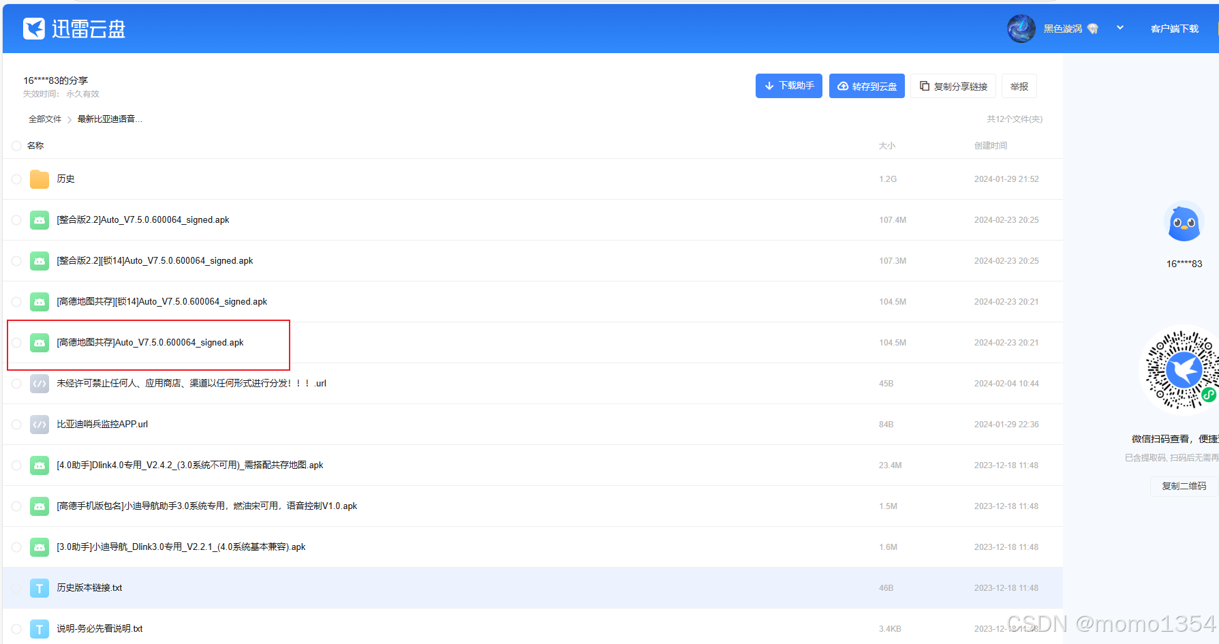Click the diamond badge beside 黑色漩涡
This screenshot has width=1219, height=644.
[1093, 29]
